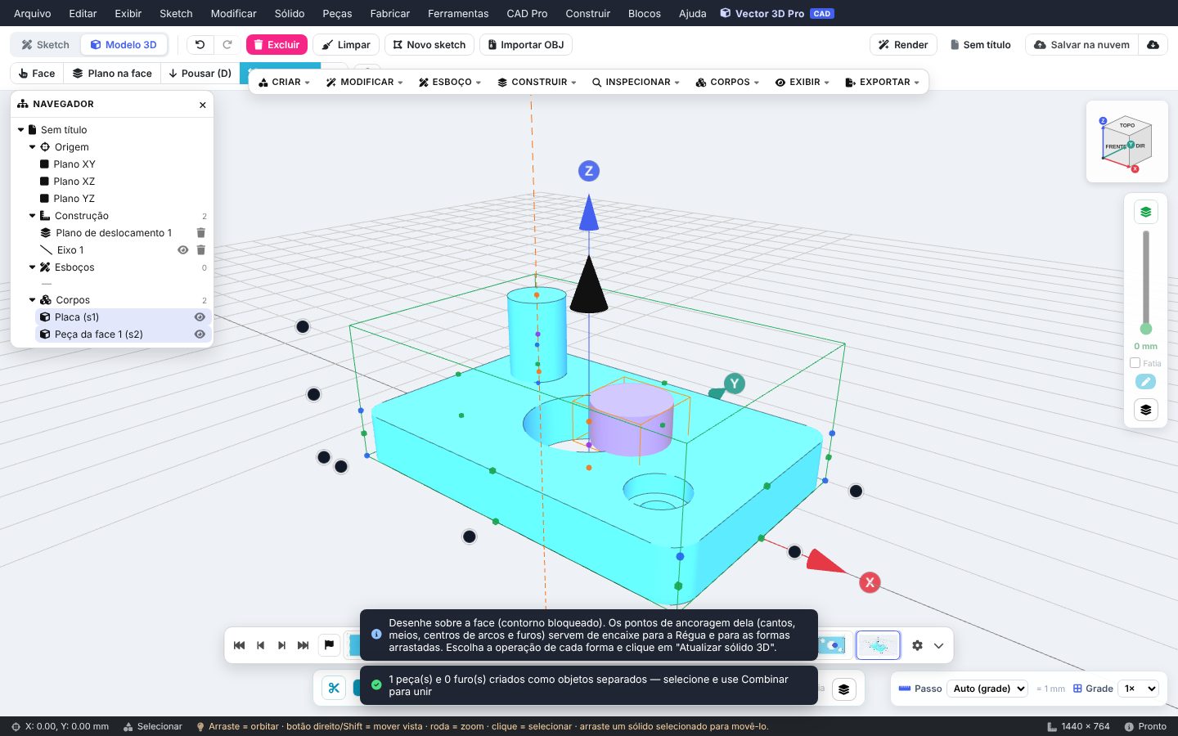
Task: Click the Novo sketch button
Action: coord(429,45)
